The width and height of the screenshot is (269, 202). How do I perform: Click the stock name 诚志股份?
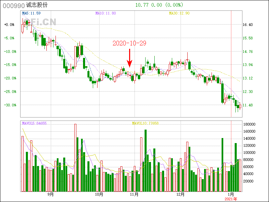(38, 5)
